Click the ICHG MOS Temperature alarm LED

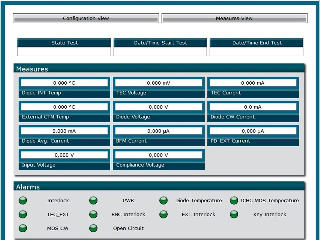point(234,201)
